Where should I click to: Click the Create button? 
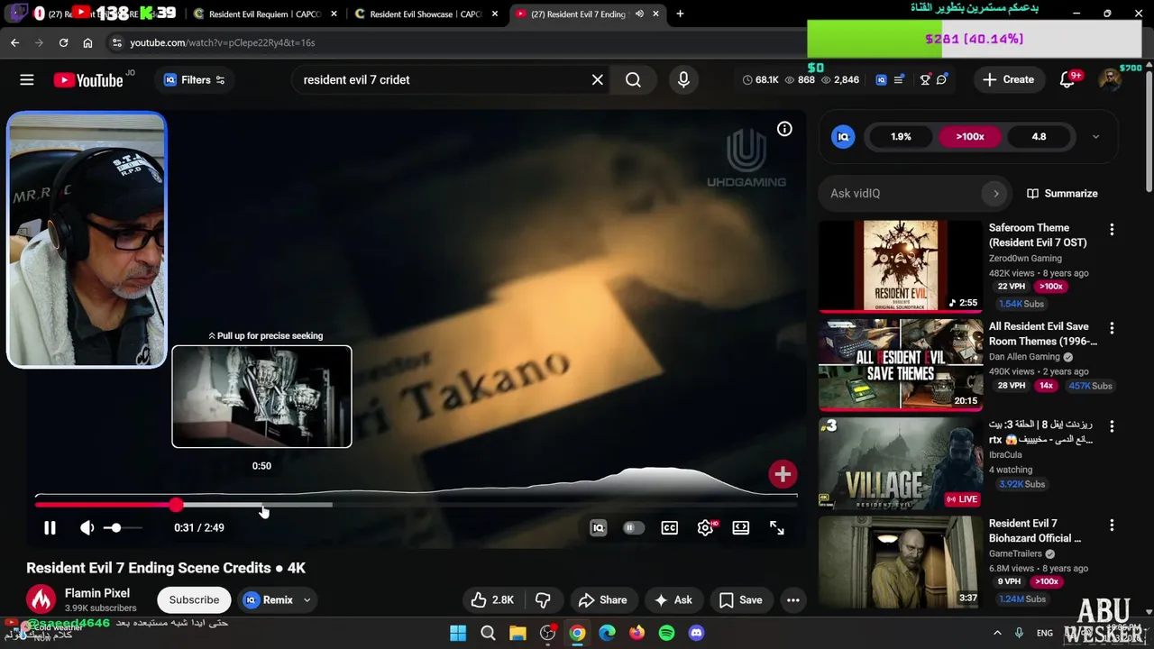(1009, 80)
